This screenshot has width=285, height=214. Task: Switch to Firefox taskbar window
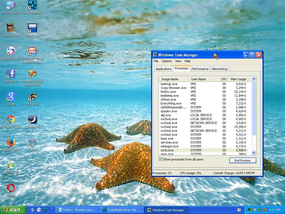click(x=78, y=210)
